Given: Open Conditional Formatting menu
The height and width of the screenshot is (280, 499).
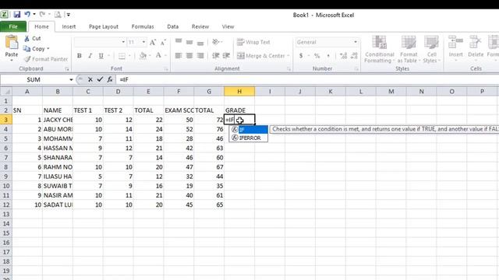Looking at the screenshot, I should (380, 49).
